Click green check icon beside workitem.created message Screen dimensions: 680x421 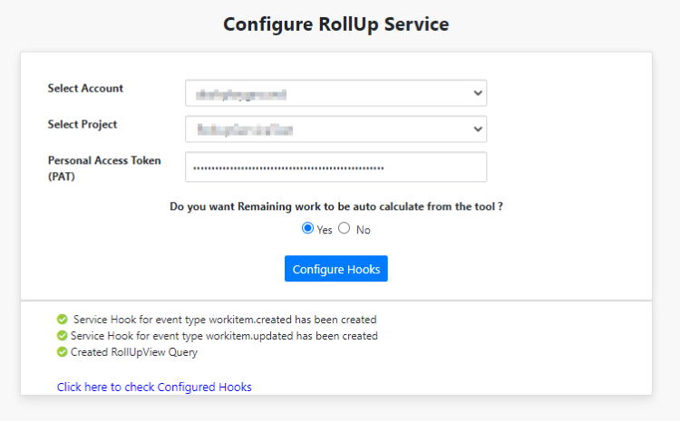click(x=62, y=320)
